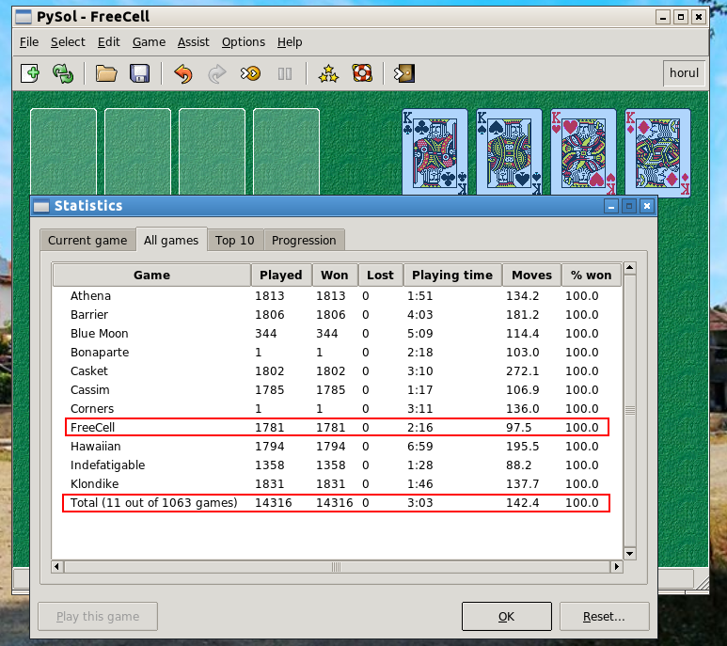Click the King of Spades foundation card
Viewport: 727px width, 646px height.
[509, 151]
